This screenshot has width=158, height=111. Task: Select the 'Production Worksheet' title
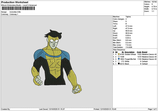(x=15, y=2)
